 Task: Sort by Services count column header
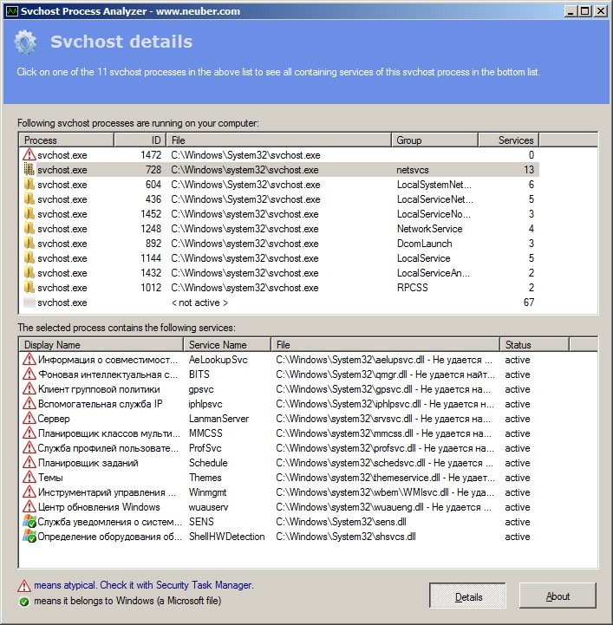[508, 140]
